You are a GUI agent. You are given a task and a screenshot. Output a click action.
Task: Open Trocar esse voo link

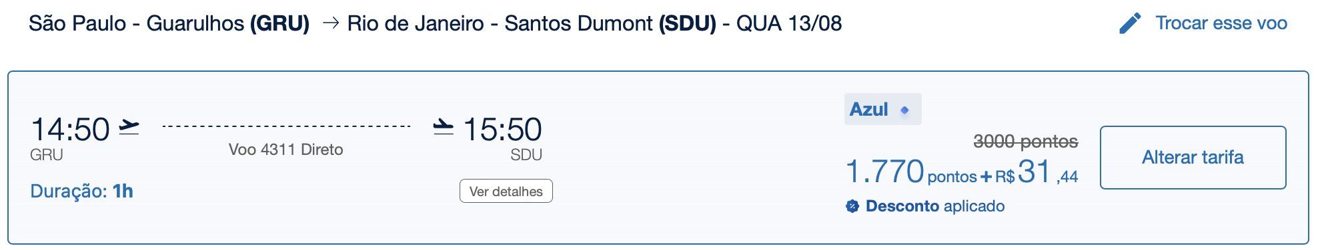pyautogui.click(x=1221, y=23)
